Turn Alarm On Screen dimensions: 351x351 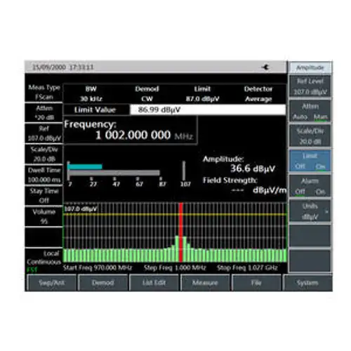tap(320, 192)
